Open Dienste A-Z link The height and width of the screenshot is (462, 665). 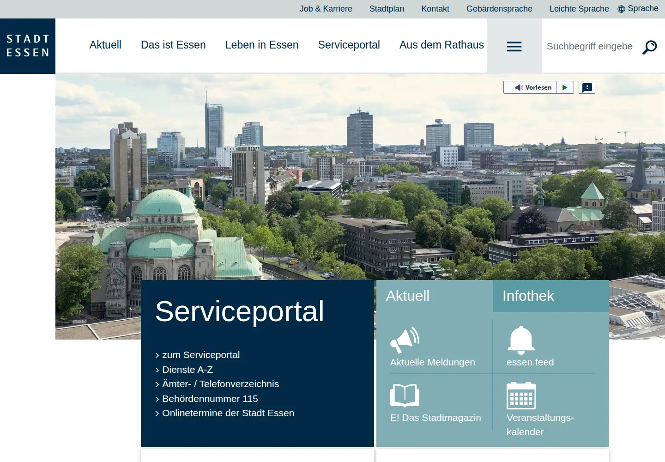tap(187, 370)
